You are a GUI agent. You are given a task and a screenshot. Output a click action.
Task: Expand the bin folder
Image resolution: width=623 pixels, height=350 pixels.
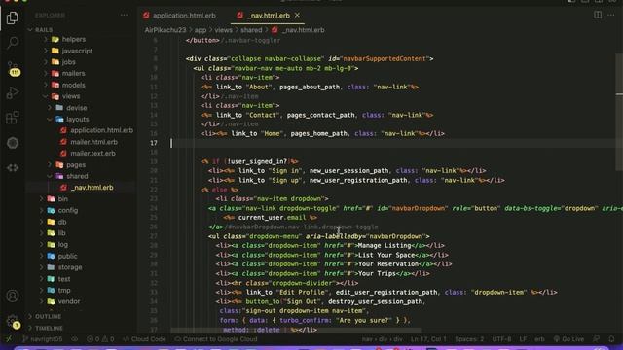coord(62,199)
